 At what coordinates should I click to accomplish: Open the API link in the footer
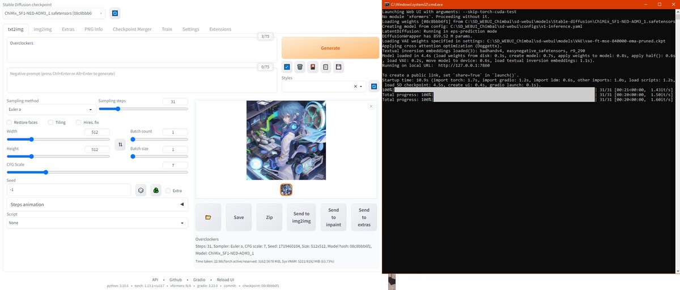(155, 279)
